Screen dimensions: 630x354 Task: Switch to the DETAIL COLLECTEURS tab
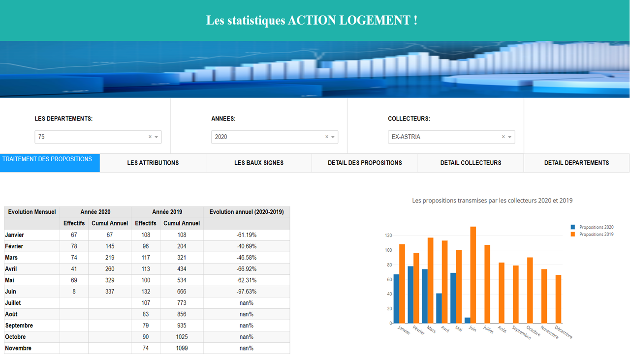470,163
